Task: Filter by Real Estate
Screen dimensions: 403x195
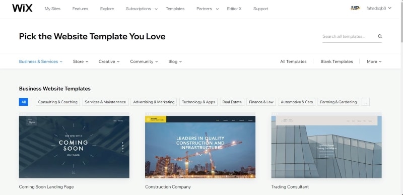Action: coord(232,102)
